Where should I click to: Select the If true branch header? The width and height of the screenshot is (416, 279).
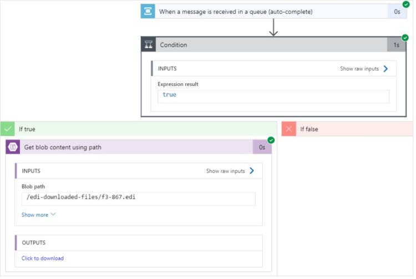tap(139, 129)
